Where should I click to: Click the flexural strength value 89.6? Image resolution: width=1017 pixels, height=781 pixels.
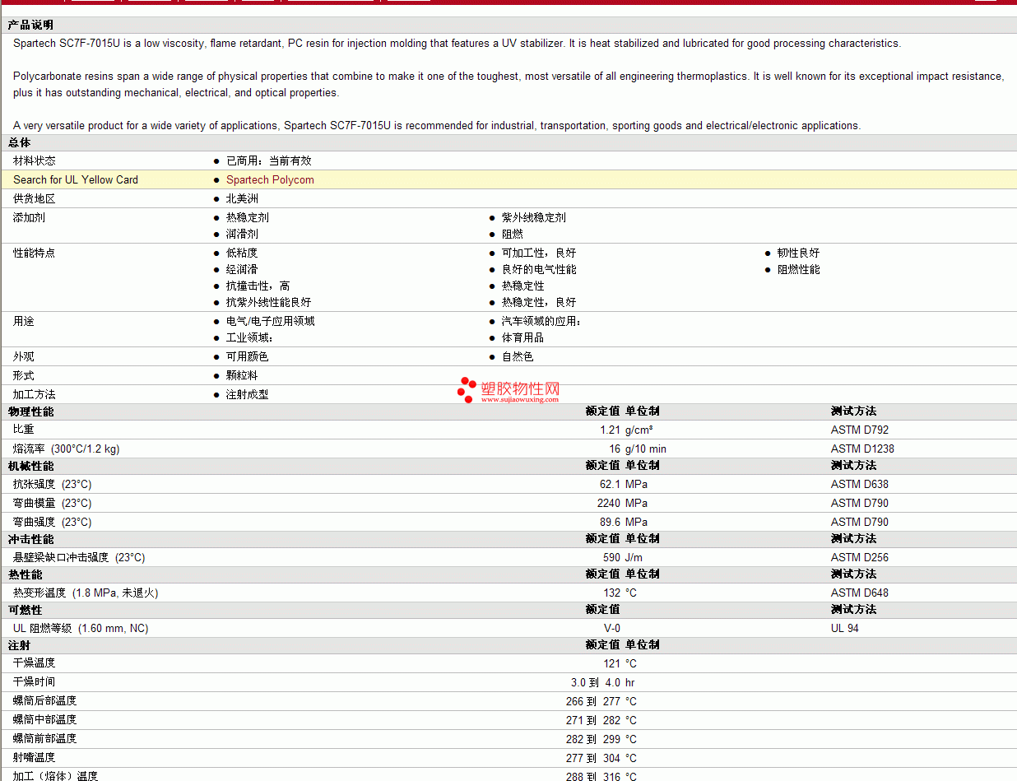click(x=610, y=522)
